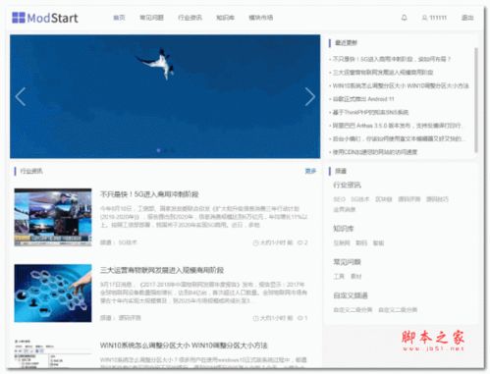Open the 知识库 channel heading in sidebar
Viewport: 490px width, 374px height.
[344, 228]
